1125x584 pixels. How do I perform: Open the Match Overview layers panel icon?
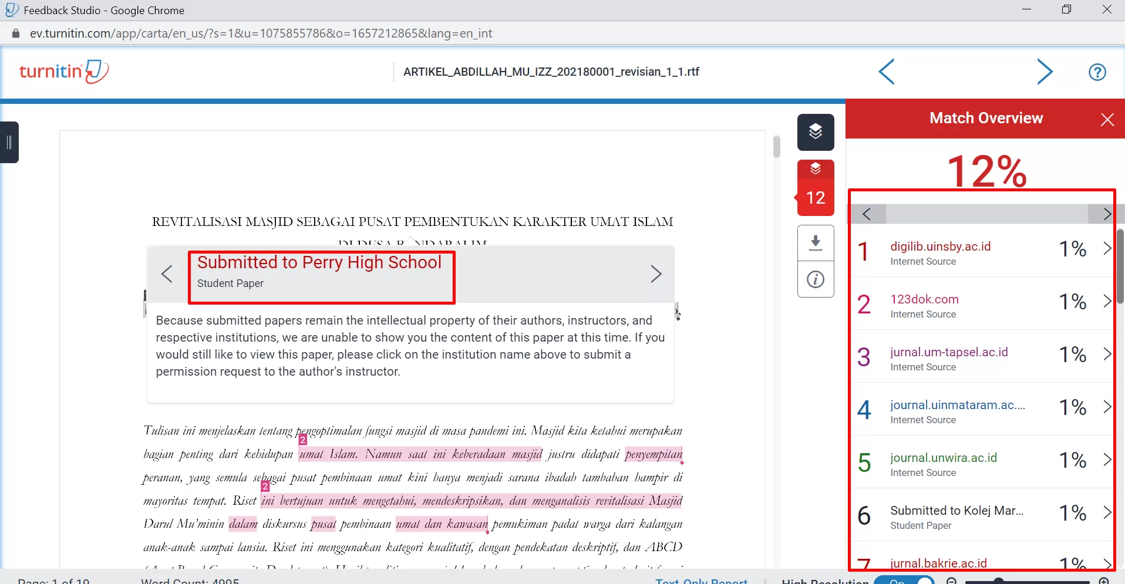[x=816, y=131]
